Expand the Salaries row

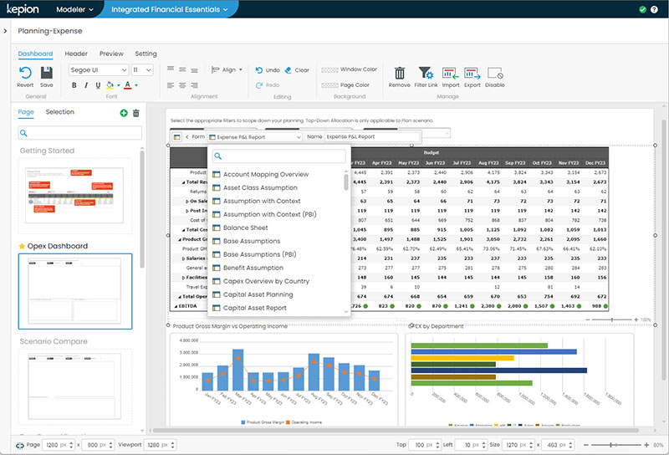click(183, 258)
